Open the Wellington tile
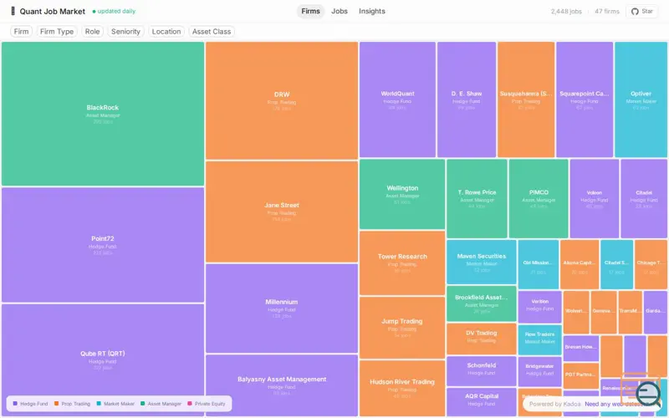The width and height of the screenshot is (669, 418). point(402,194)
